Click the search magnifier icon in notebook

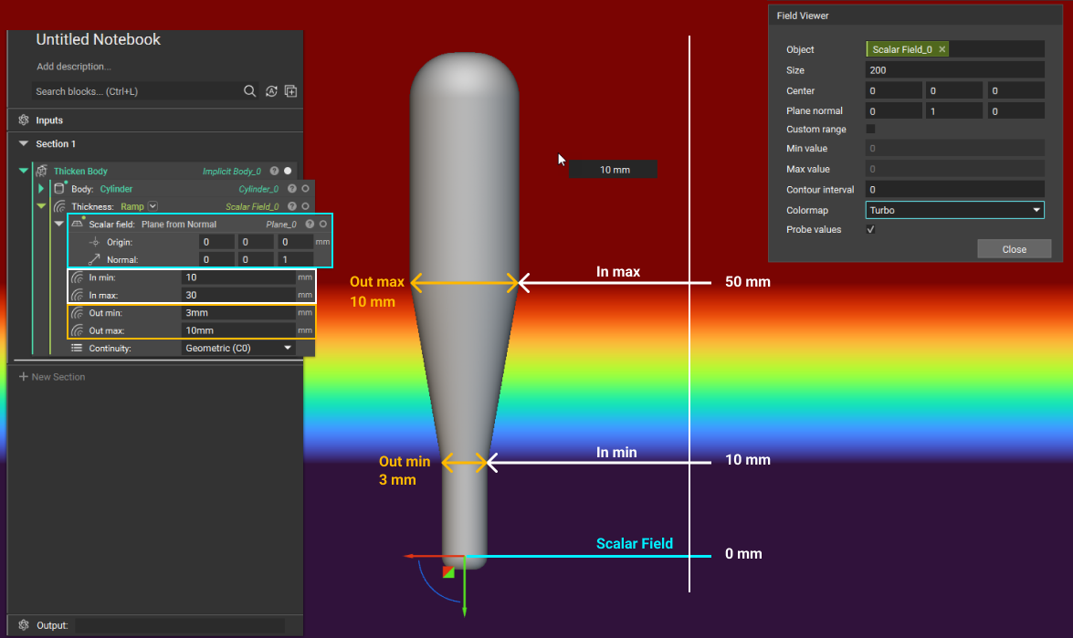pyautogui.click(x=250, y=91)
